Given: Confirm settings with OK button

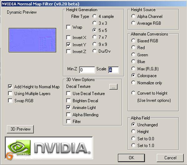Looking at the screenshot, I should click(x=131, y=158).
